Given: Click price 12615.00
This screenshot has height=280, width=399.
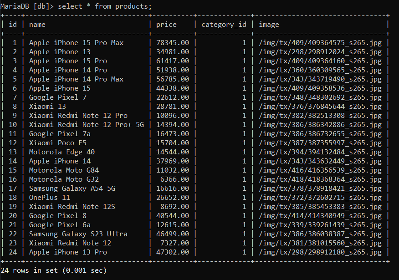Looking at the screenshot, I should [x=173, y=225].
